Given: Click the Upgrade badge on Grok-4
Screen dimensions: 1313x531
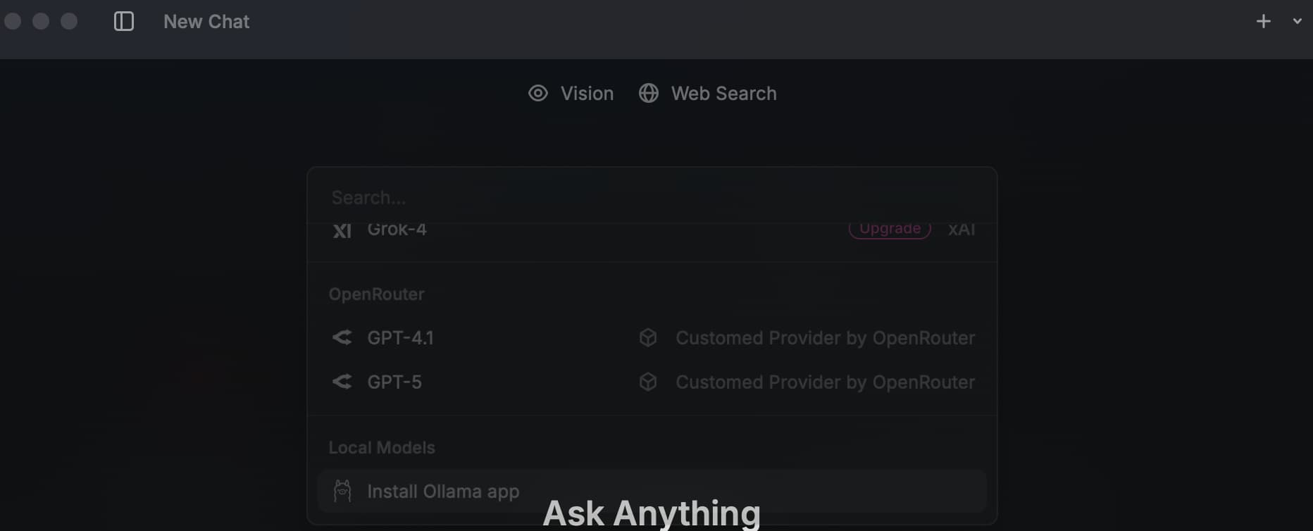Looking at the screenshot, I should pos(890,229).
